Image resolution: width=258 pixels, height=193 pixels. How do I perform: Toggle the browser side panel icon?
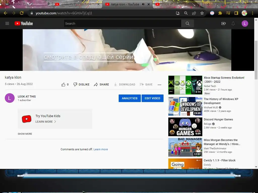pos(236,13)
